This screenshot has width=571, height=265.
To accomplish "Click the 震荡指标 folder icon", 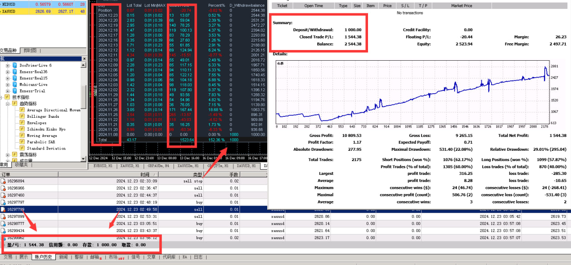I will (14, 154).
